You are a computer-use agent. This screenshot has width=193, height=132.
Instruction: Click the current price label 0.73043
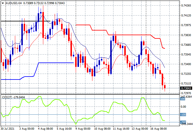click(x=186, y=88)
